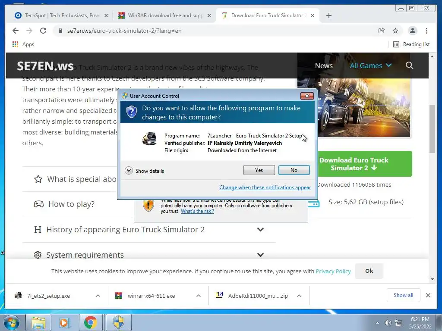
Task: Open AdbeRdr11000 zip download options arrow
Action: coord(299,296)
